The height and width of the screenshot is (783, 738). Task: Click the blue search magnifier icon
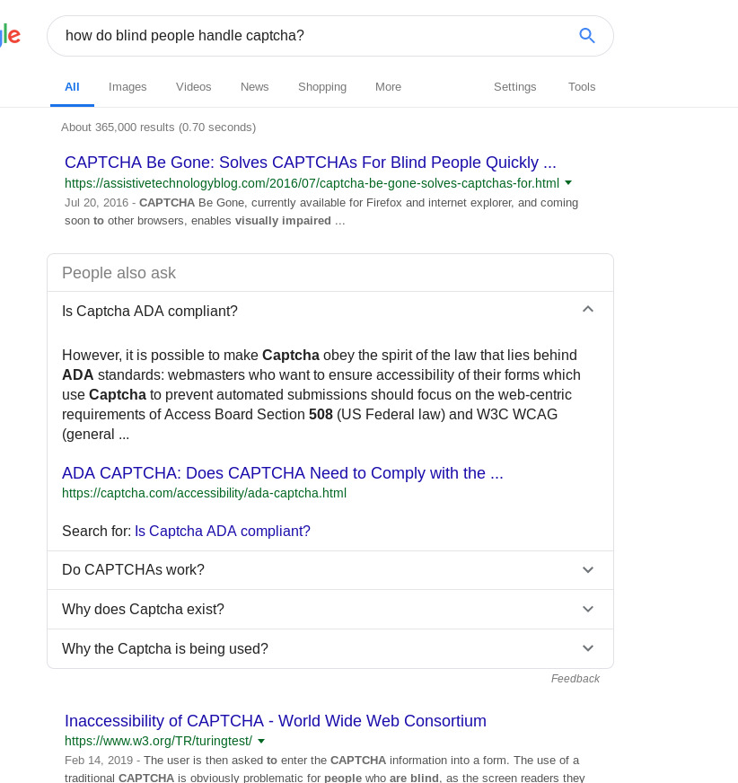click(x=586, y=35)
